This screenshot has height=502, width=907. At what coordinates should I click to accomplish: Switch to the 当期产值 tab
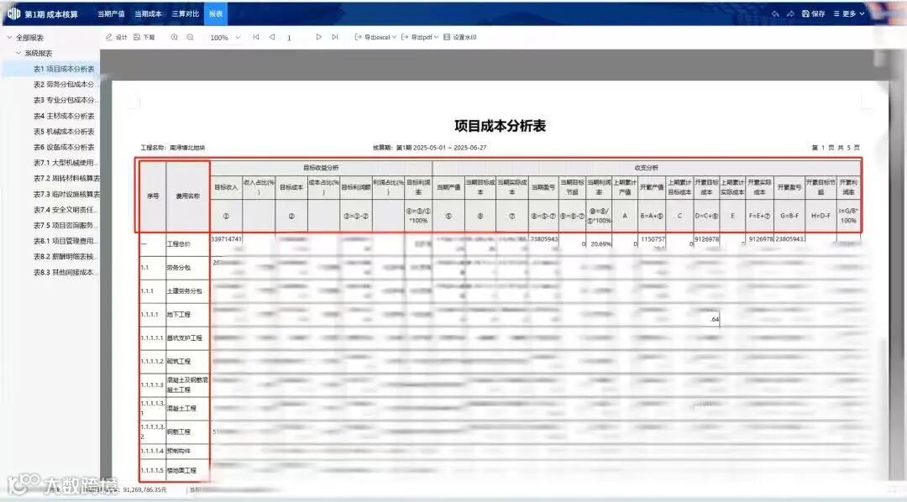coord(111,13)
